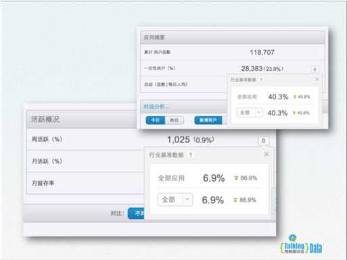Toggle the blue 不对比 compare option
The height and width of the screenshot is (260, 347).
click(x=136, y=213)
